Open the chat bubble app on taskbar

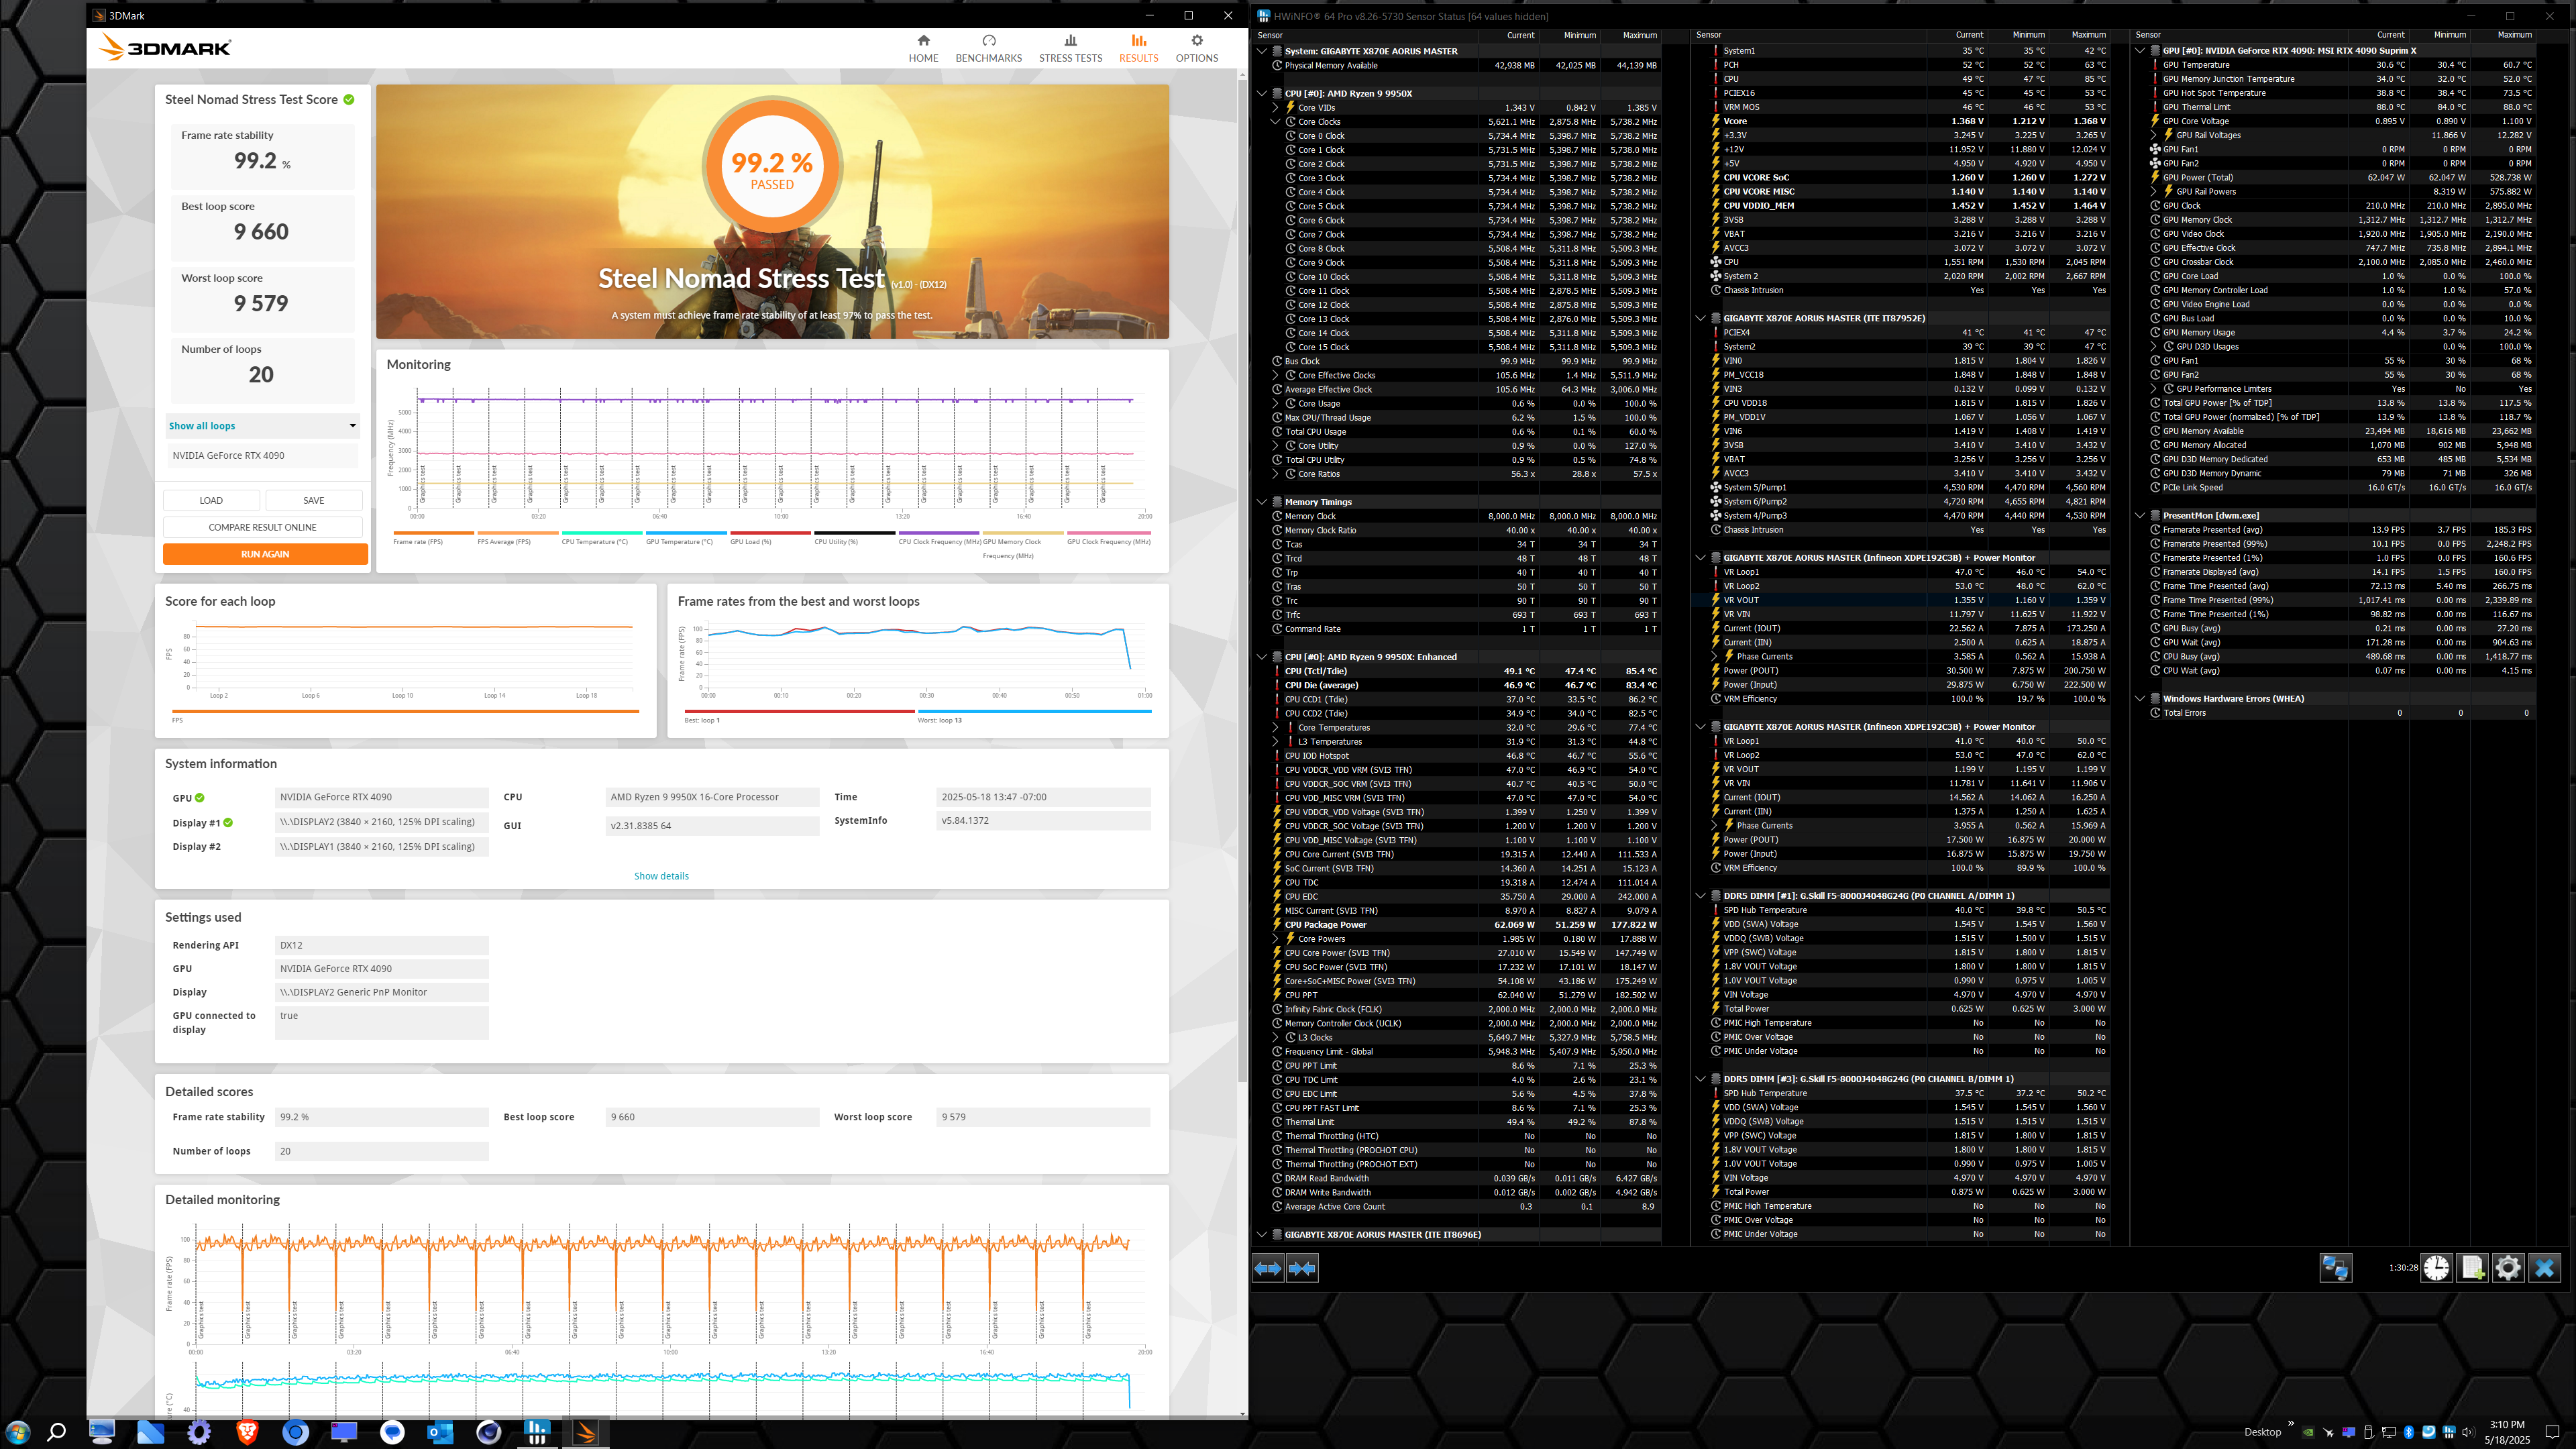click(x=393, y=1432)
